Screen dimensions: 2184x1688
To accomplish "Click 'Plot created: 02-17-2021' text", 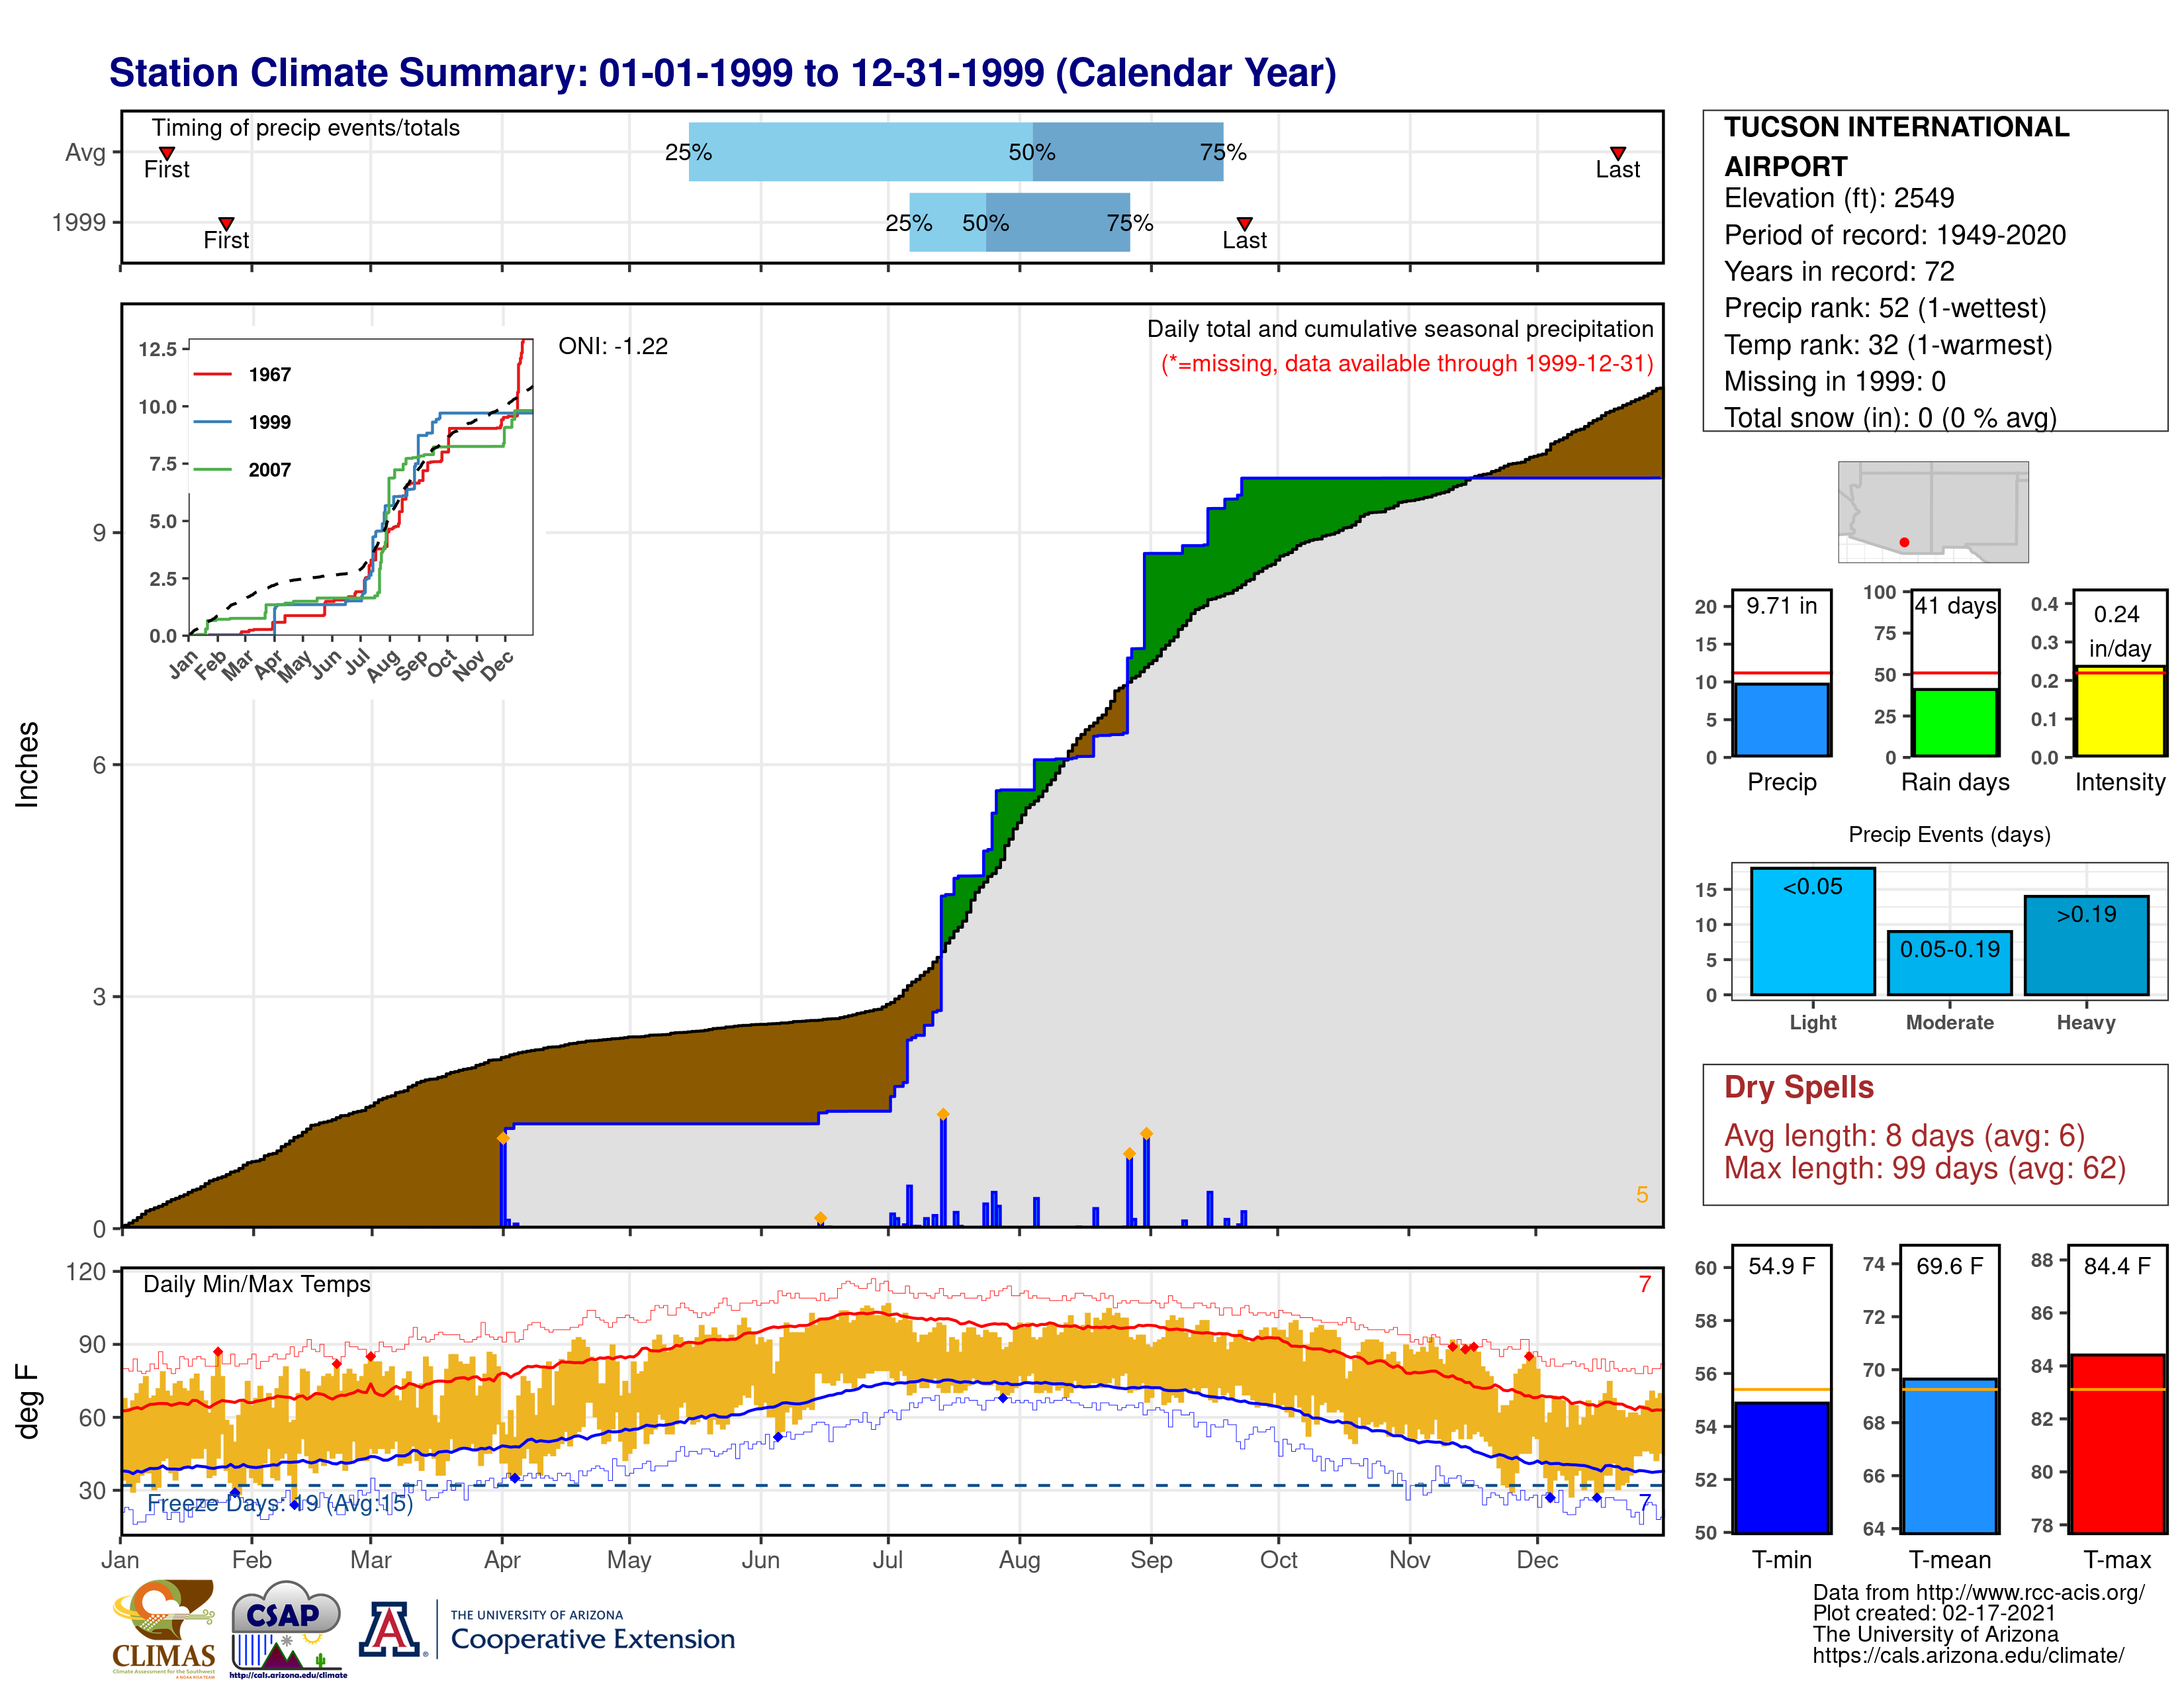I will [1934, 1613].
